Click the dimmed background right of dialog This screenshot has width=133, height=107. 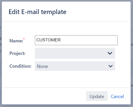[x=132, y=68]
